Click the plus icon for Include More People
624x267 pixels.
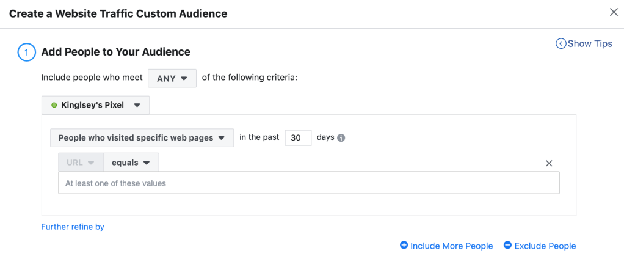tap(404, 245)
